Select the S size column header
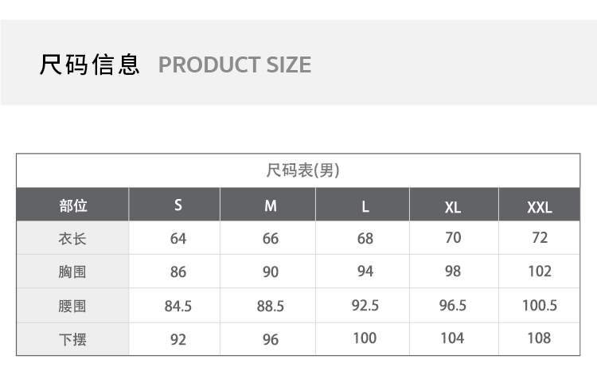 pos(178,205)
